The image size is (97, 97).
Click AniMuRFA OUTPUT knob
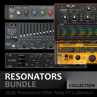pyautogui.click(x=80, y=10)
